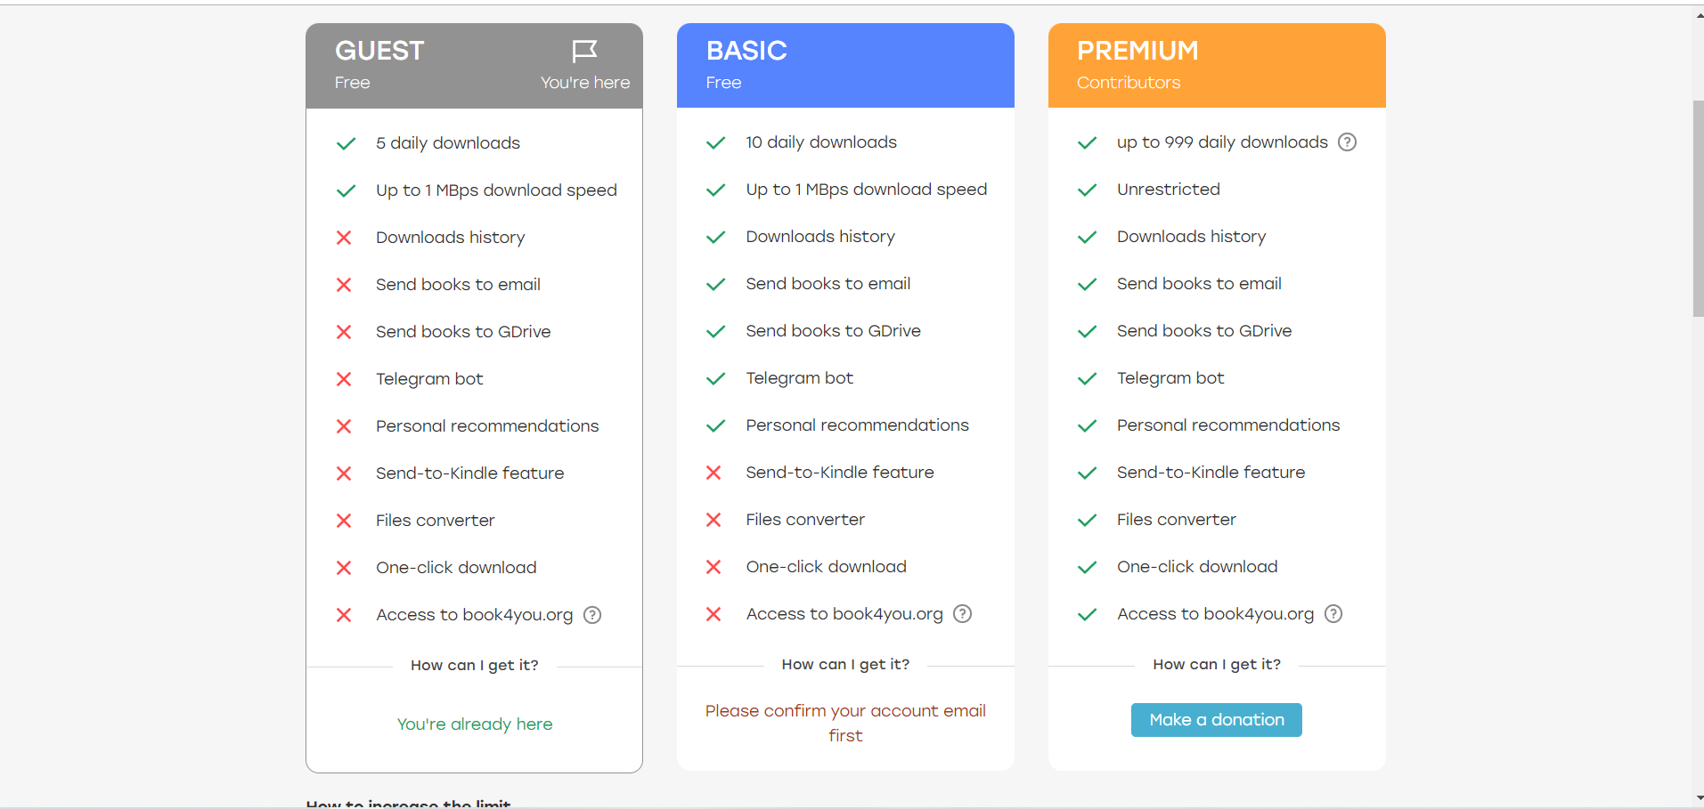Click the flag icon in Guest header
1704x809 pixels.
pyautogui.click(x=584, y=52)
